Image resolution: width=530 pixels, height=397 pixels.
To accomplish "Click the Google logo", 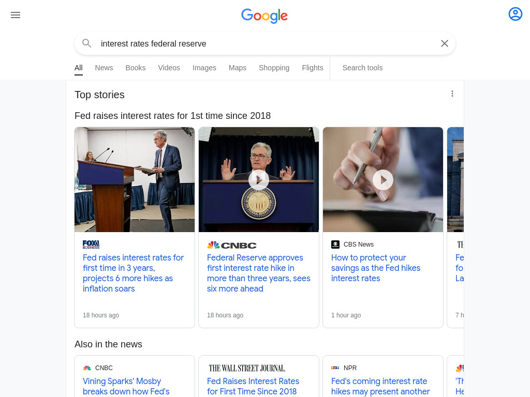I will tap(264, 16).
